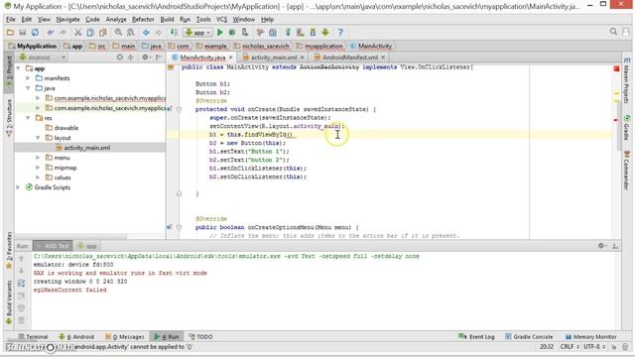Viewport: 635px width, 357px height.
Task: Open the Terminal tool window
Action: click(33, 337)
